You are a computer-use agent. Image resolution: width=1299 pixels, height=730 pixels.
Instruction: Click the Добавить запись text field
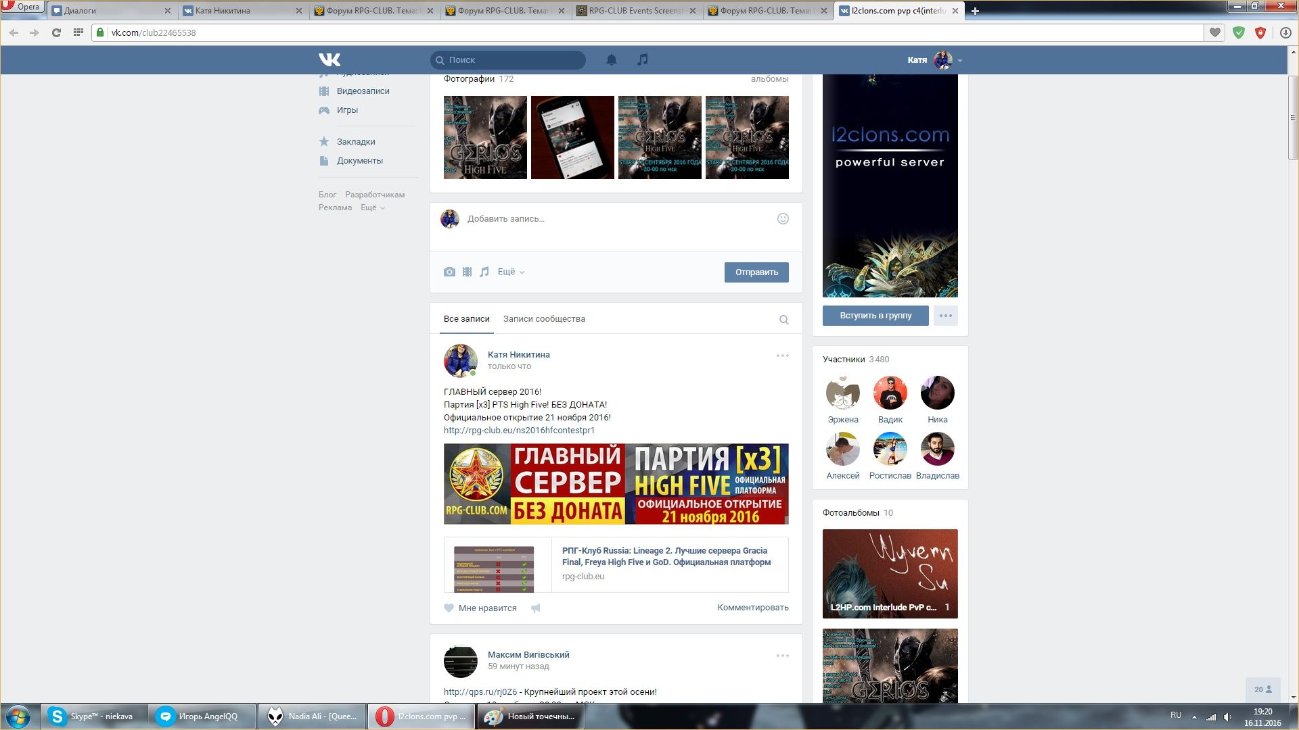click(609, 219)
